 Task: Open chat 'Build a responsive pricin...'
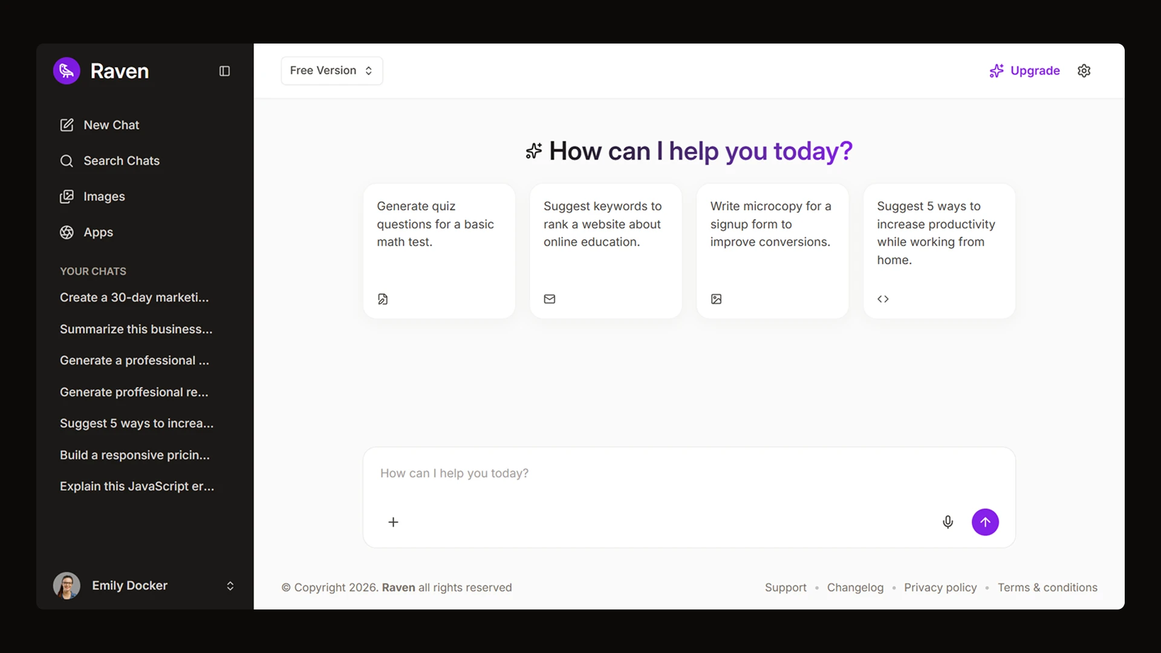[135, 455]
